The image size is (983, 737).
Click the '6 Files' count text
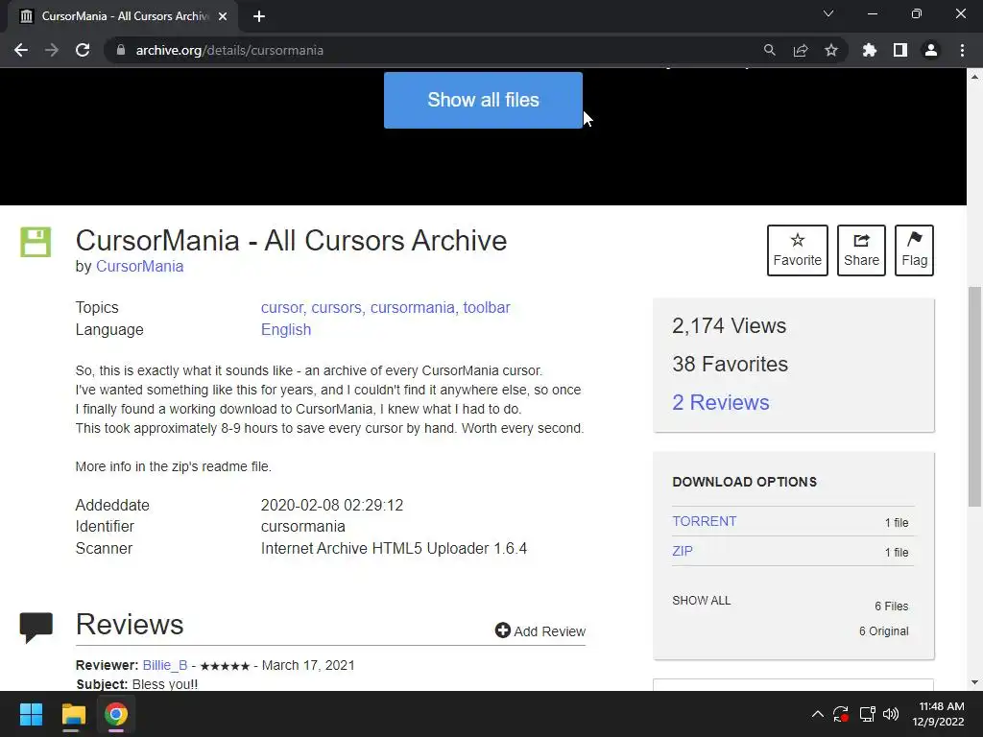point(892,606)
